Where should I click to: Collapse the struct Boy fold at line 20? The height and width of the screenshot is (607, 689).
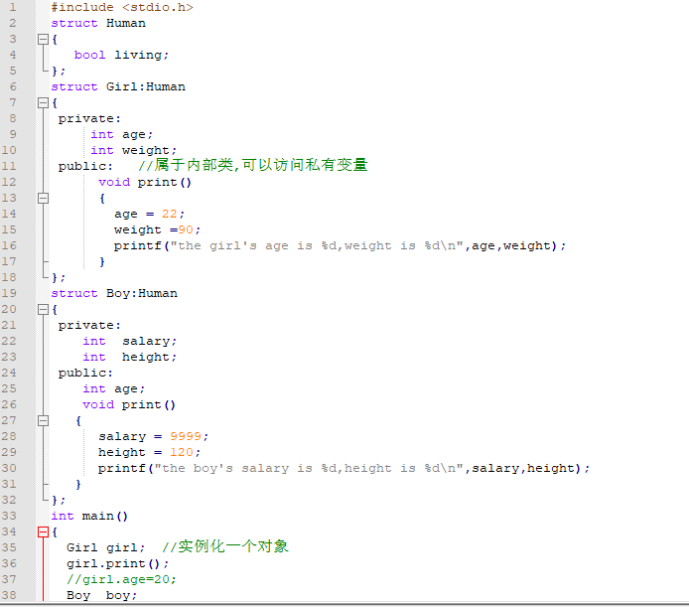point(43,310)
